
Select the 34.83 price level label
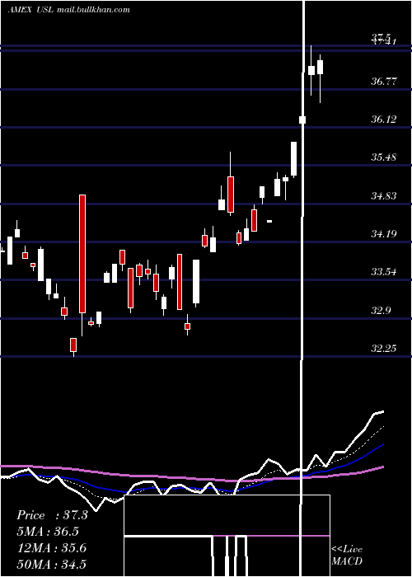[384, 196]
